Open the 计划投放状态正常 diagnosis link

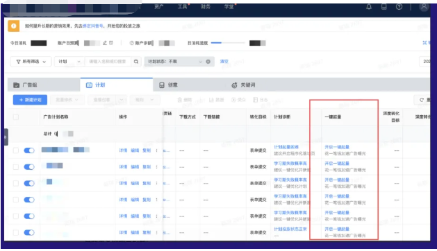(x=290, y=229)
